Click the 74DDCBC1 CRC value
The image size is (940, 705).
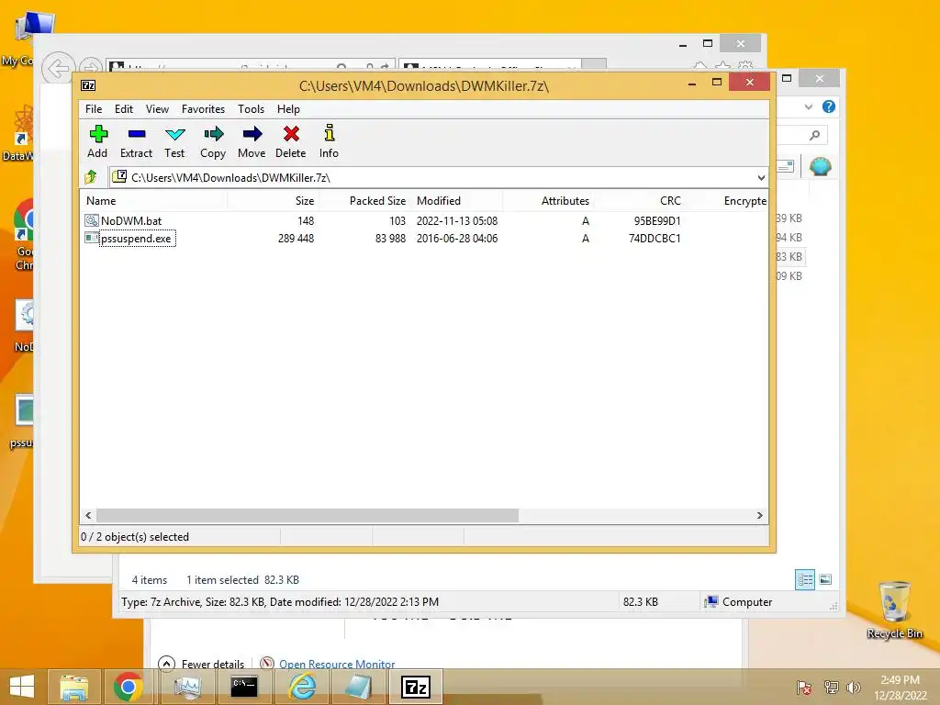(x=655, y=239)
